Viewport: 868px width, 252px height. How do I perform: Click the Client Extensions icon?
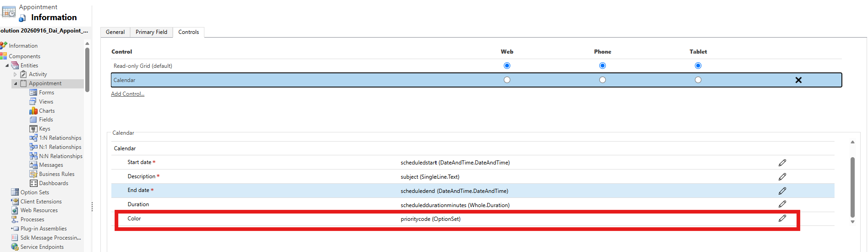[x=15, y=201]
